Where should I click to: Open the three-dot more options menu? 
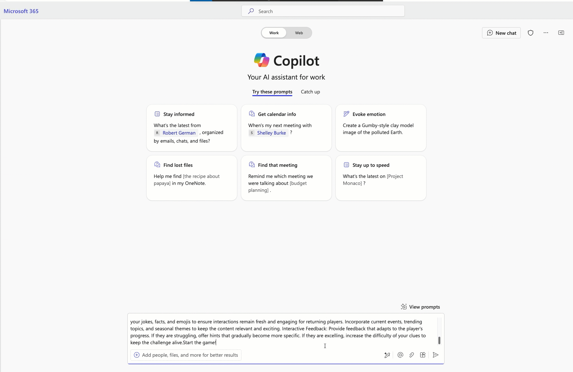(546, 33)
